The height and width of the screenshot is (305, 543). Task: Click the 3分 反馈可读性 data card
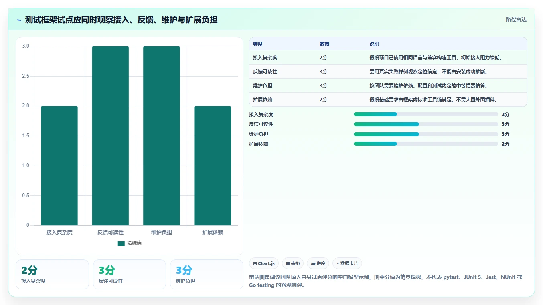[130, 274]
